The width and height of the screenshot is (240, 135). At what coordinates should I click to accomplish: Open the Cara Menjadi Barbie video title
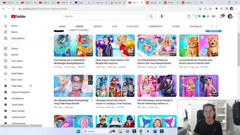pos(154,61)
